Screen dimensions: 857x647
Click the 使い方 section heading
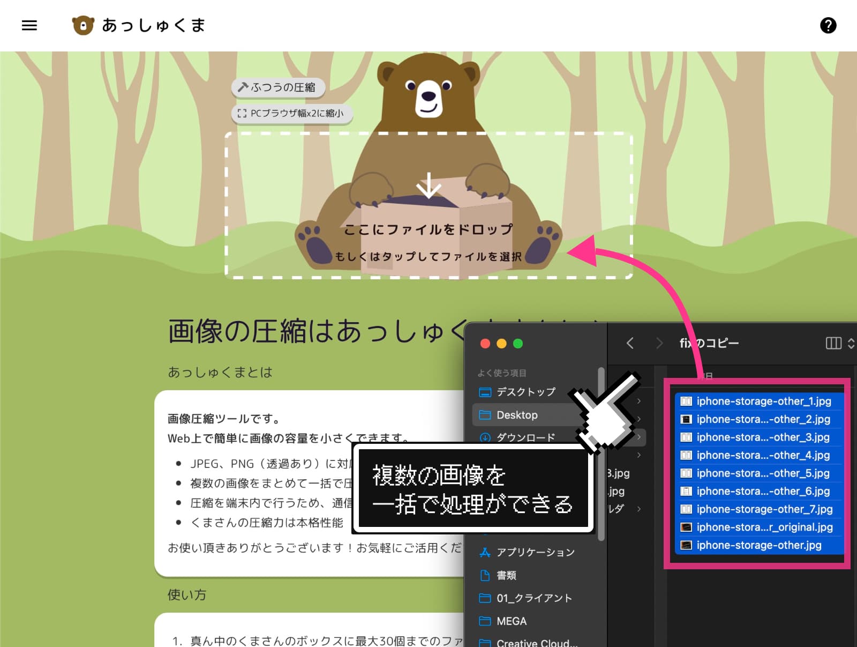coord(187,594)
